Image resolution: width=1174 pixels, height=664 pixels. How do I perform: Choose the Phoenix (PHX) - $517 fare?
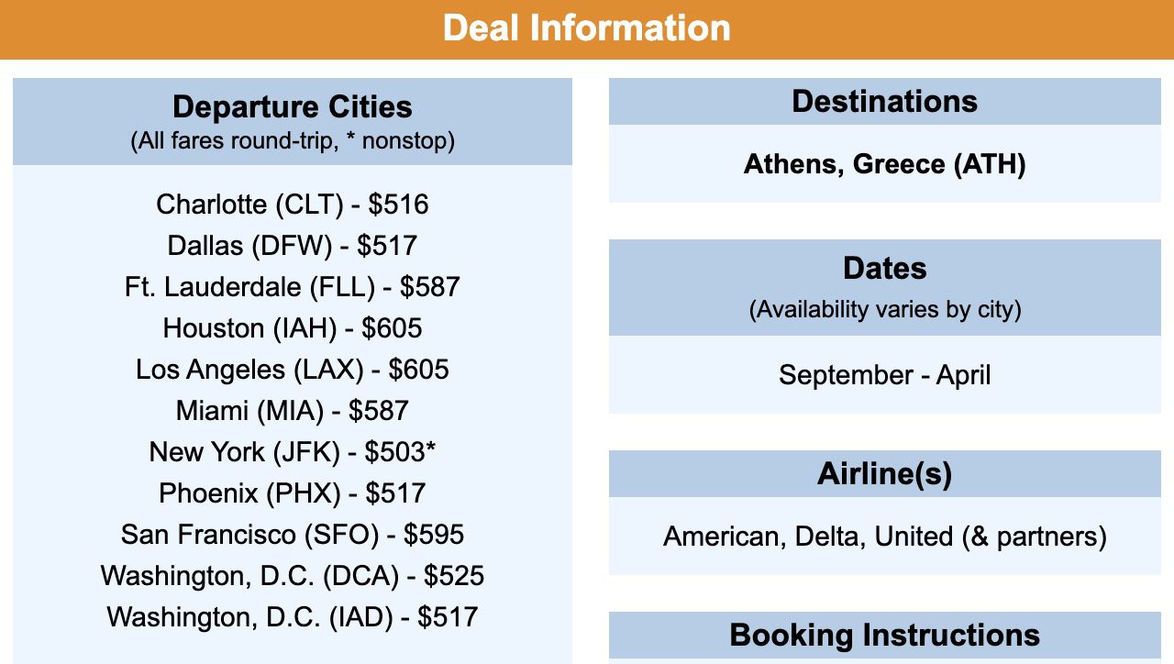[x=293, y=492]
